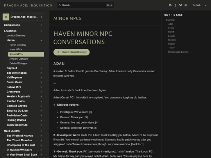Open the Dragon Age: Inquisi... section switcher
The image size is (211, 158).
point(23,17)
